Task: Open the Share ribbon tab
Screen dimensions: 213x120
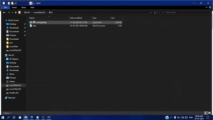Action: coord(23,7)
